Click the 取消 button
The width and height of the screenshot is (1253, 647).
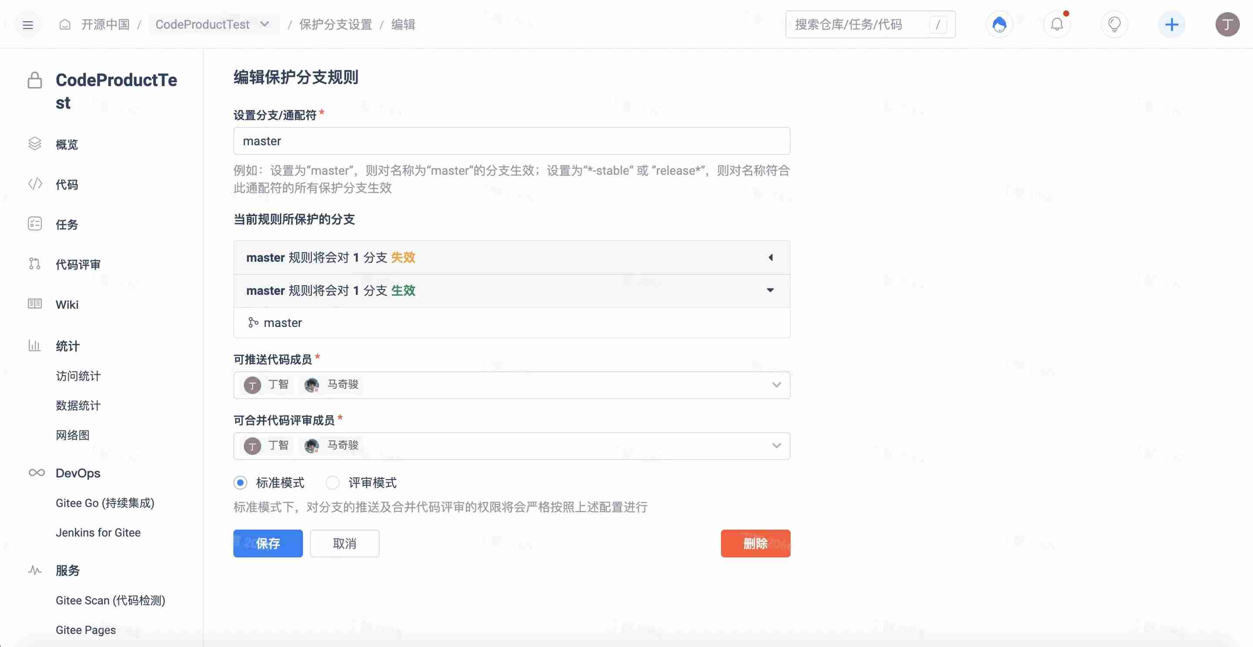coord(344,543)
